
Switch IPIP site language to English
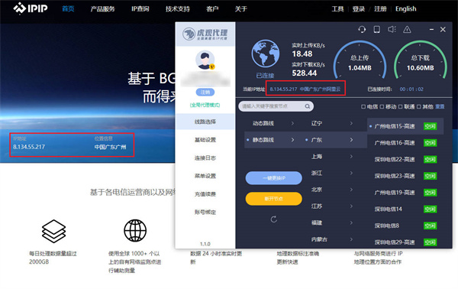point(406,9)
